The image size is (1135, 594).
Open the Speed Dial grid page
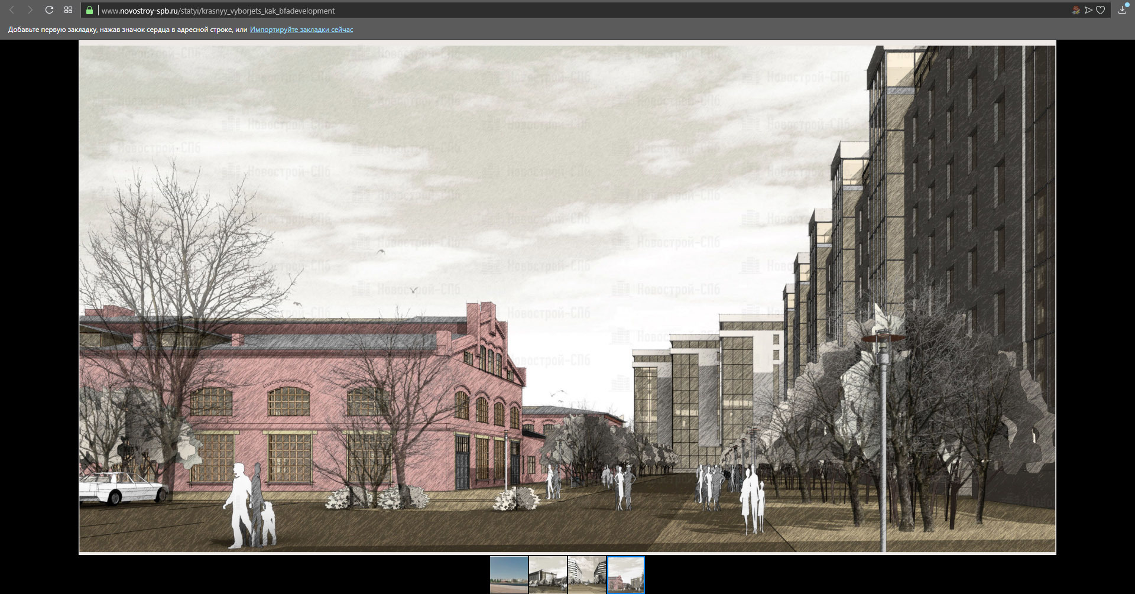click(x=68, y=10)
